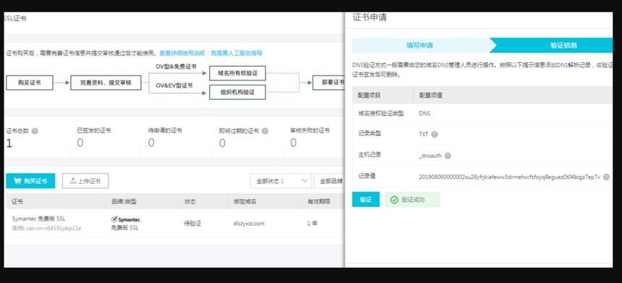Open the 我需要人工服务指导 link
The height and width of the screenshot is (283, 622).
237,53
